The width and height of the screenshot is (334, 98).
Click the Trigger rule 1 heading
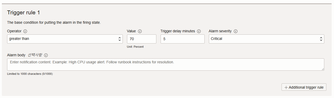(x=23, y=13)
